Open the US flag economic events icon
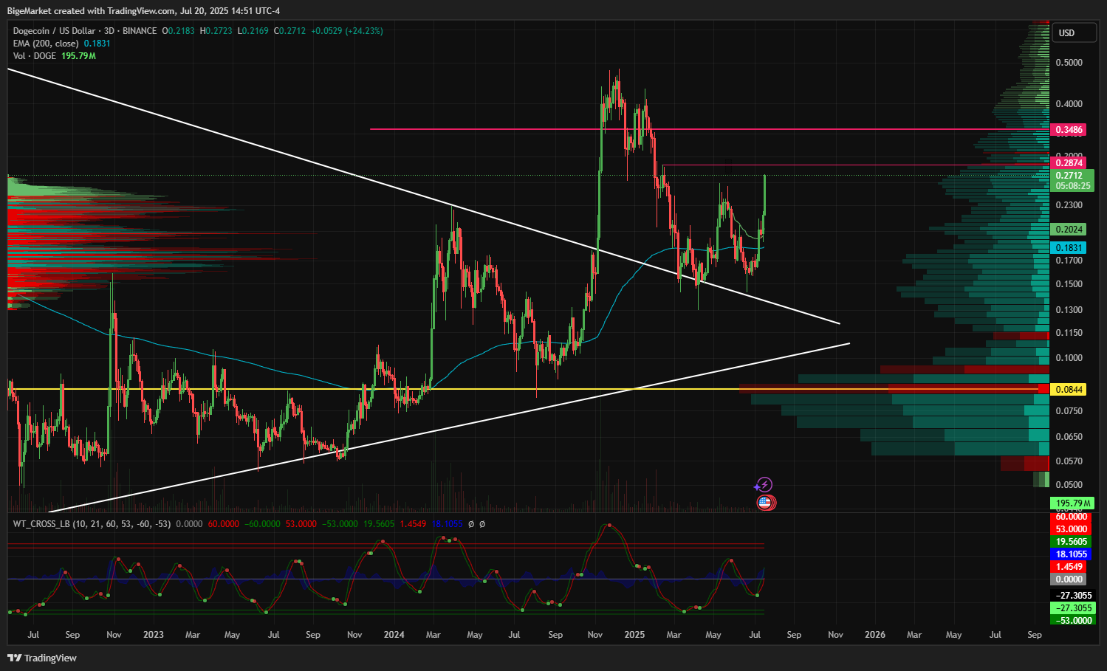 (765, 503)
